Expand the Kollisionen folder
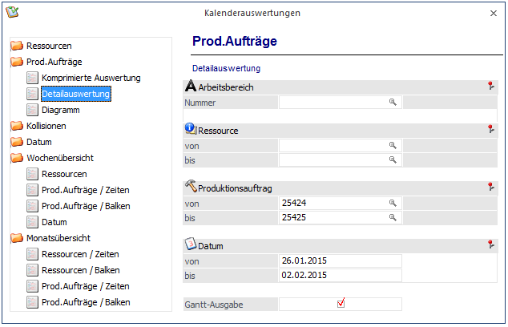The image size is (508, 327). (17, 126)
